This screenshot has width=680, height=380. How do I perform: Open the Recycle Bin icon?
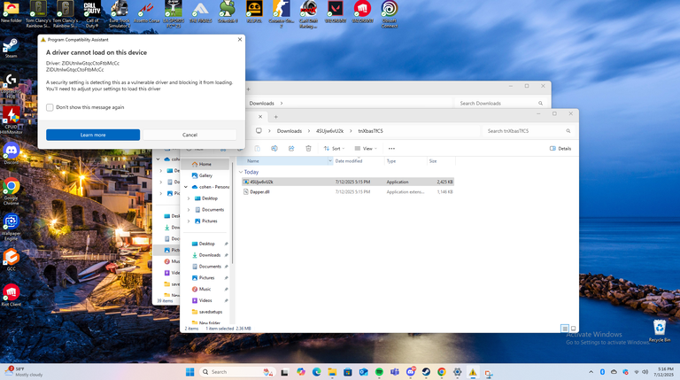point(659,330)
